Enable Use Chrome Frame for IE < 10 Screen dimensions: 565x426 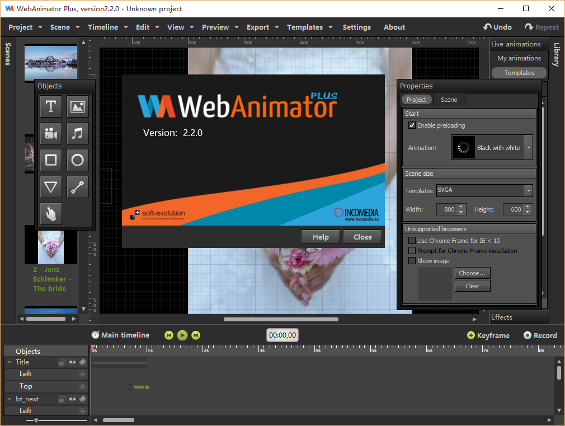pos(412,241)
